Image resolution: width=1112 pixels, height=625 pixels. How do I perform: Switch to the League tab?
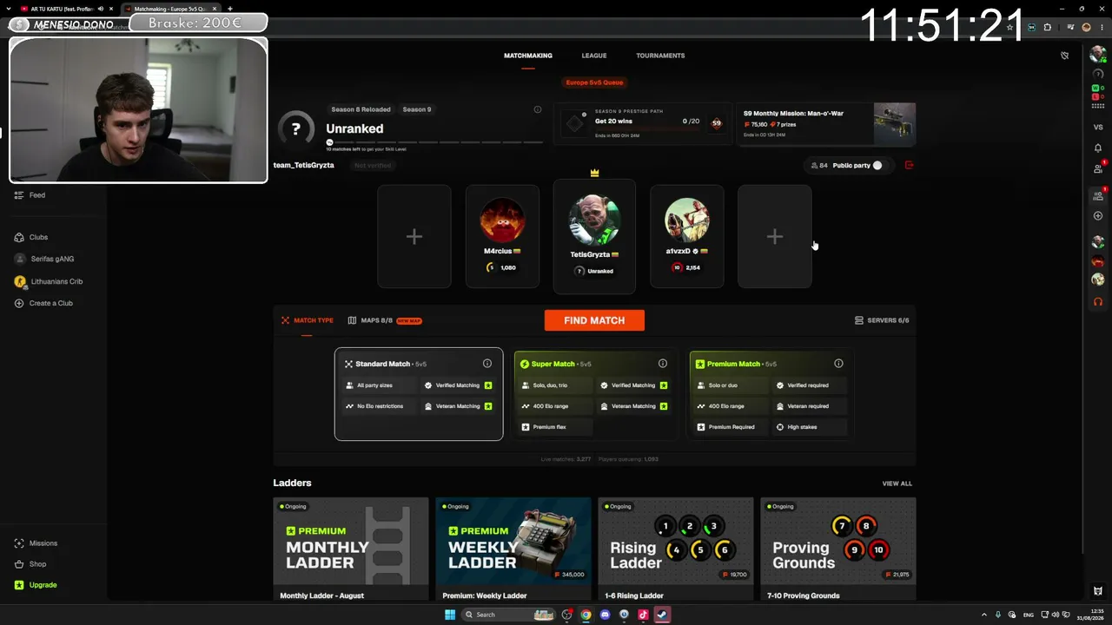tap(594, 56)
